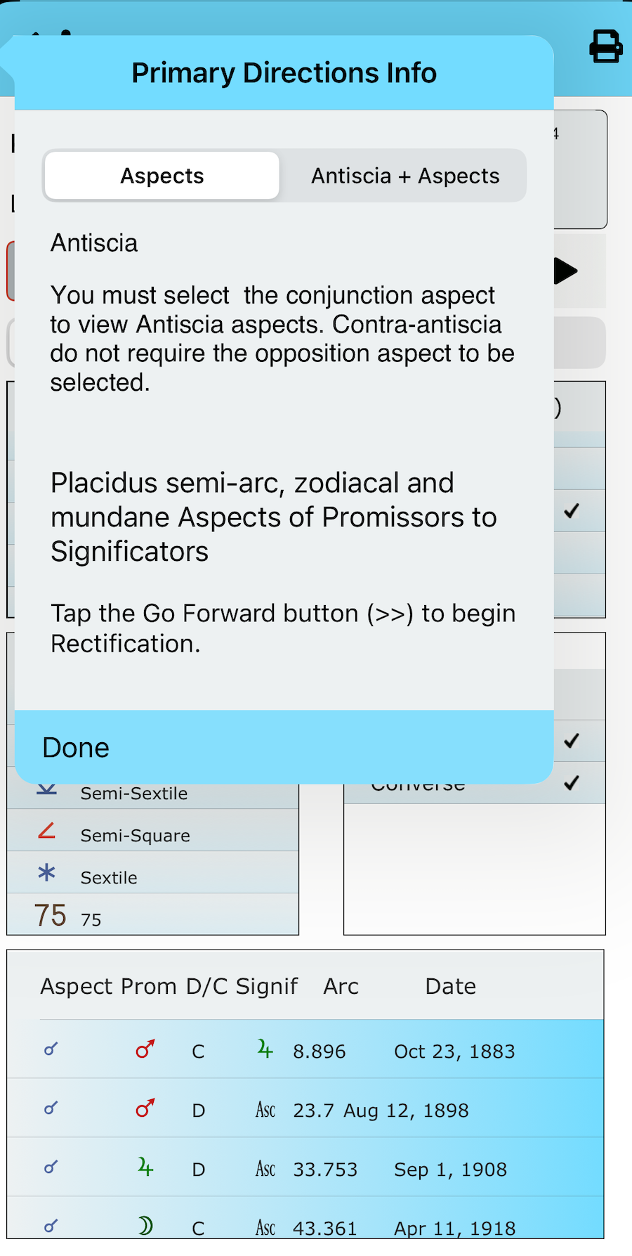Click the 43.361 arc value

[x=324, y=1228]
